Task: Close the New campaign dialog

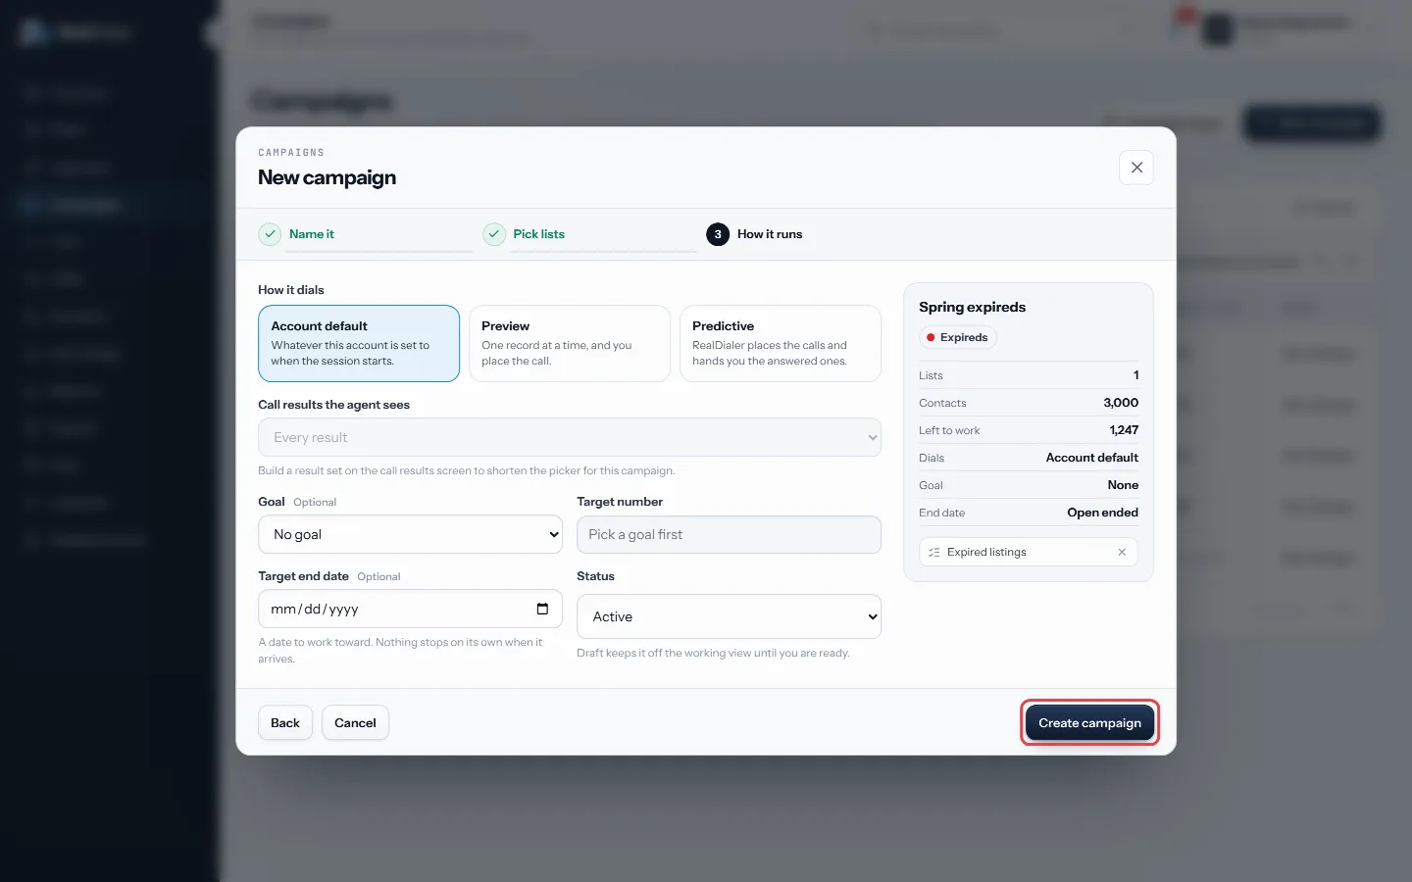Action: (x=1136, y=168)
